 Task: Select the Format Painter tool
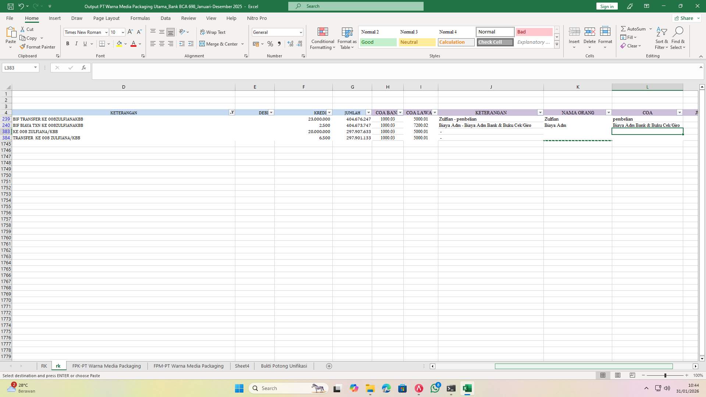coord(38,47)
